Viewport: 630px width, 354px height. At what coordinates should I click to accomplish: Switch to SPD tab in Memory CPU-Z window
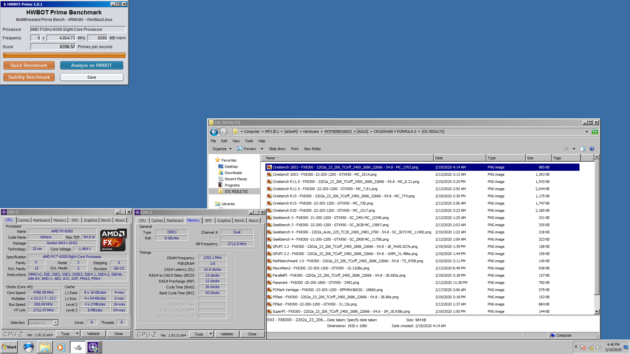tap(208, 221)
